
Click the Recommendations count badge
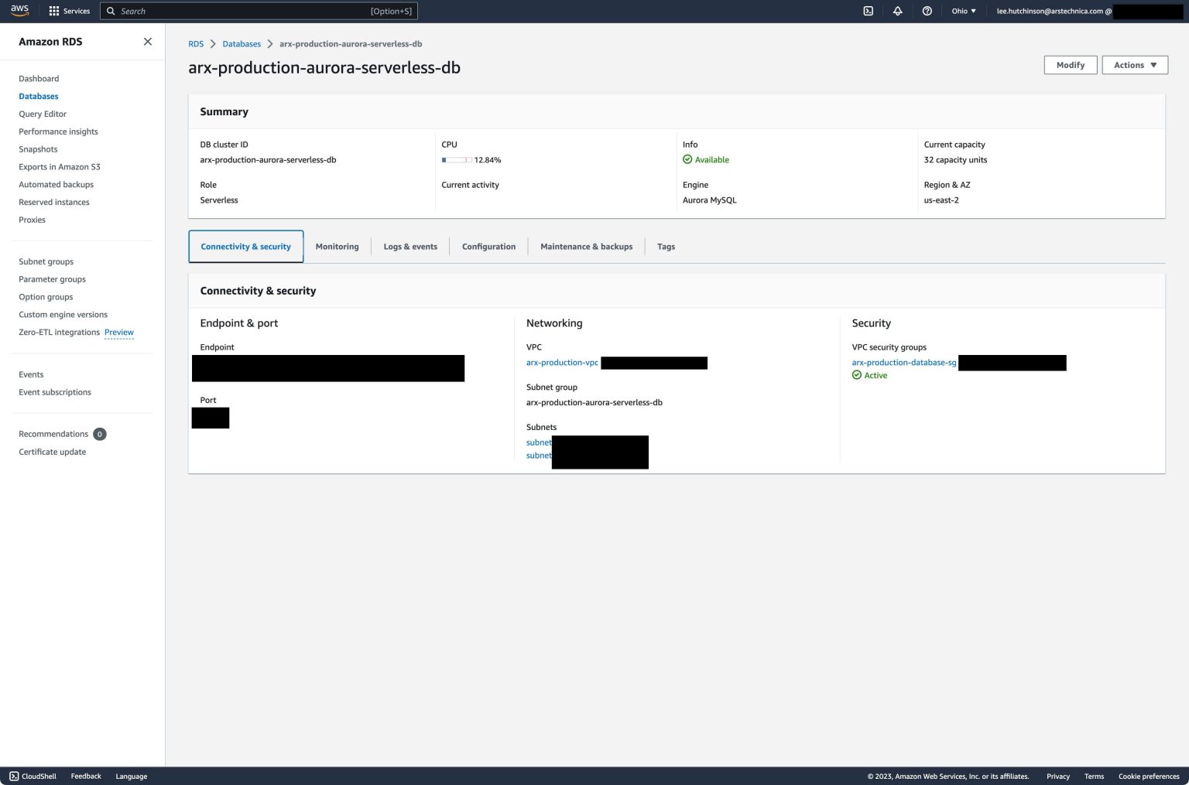[100, 434]
